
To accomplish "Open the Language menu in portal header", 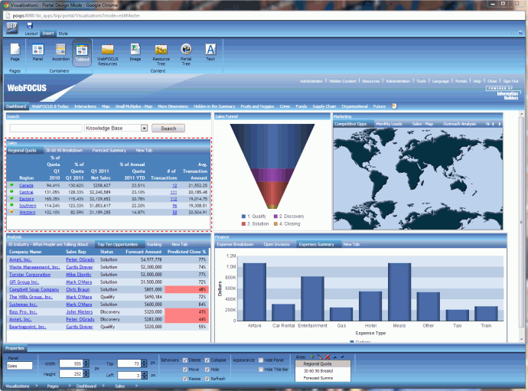I will pos(441,81).
